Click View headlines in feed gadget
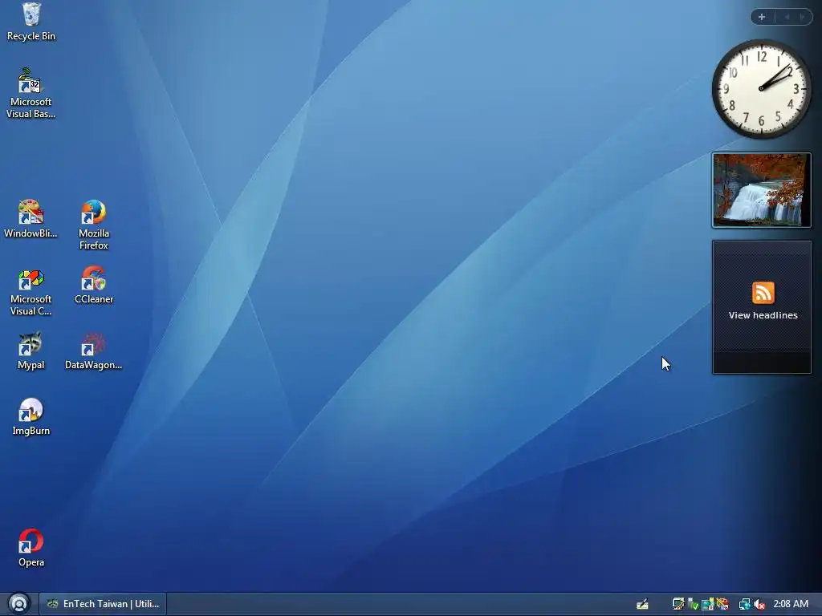822x616 pixels. coord(763,315)
